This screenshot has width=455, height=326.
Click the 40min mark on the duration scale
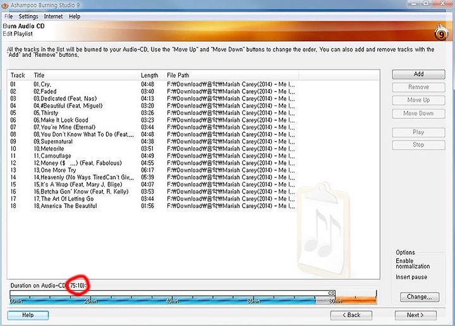(172, 301)
